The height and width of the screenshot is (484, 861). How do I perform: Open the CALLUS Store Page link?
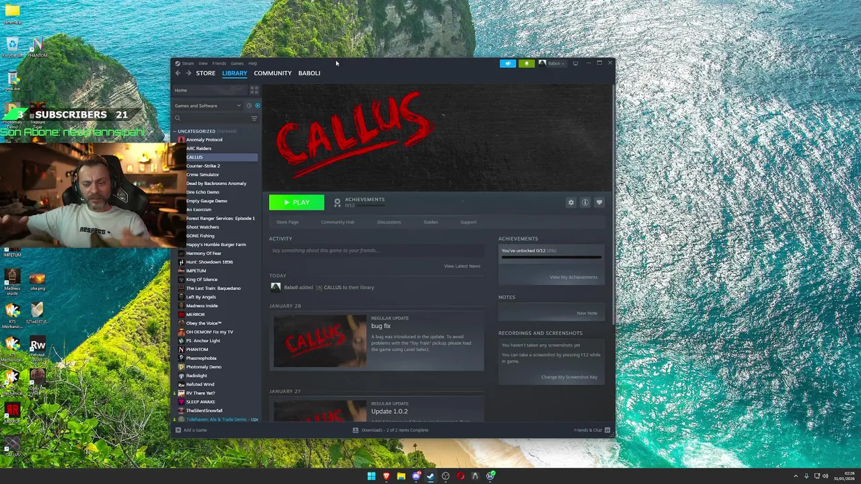coord(287,222)
